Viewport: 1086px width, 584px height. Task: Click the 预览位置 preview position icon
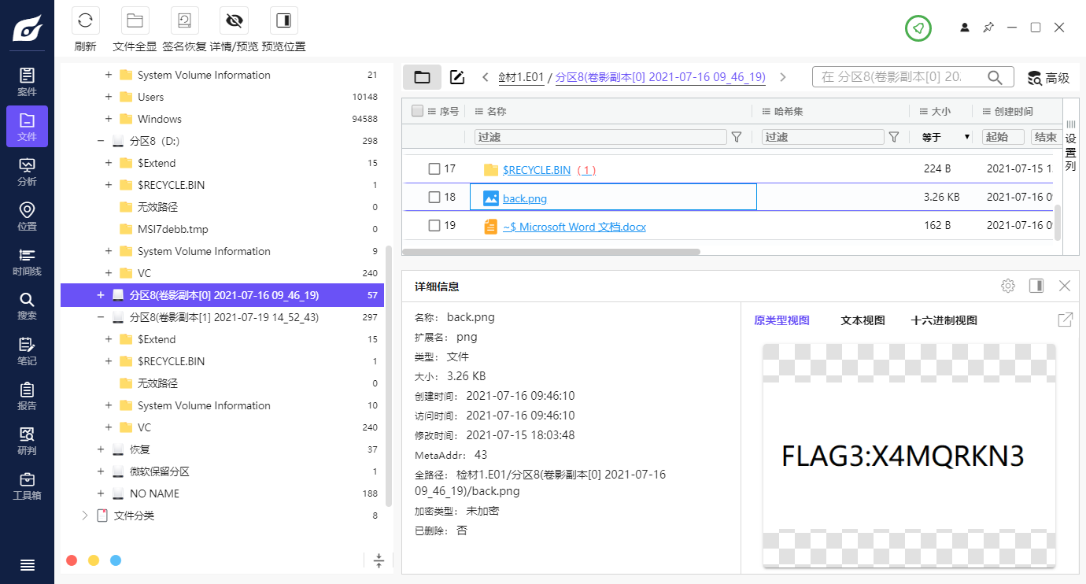[283, 20]
